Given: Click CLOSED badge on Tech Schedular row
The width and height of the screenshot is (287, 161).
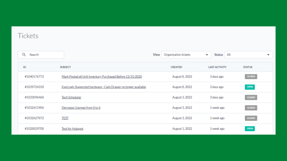Looking at the screenshot, I should (251, 98).
